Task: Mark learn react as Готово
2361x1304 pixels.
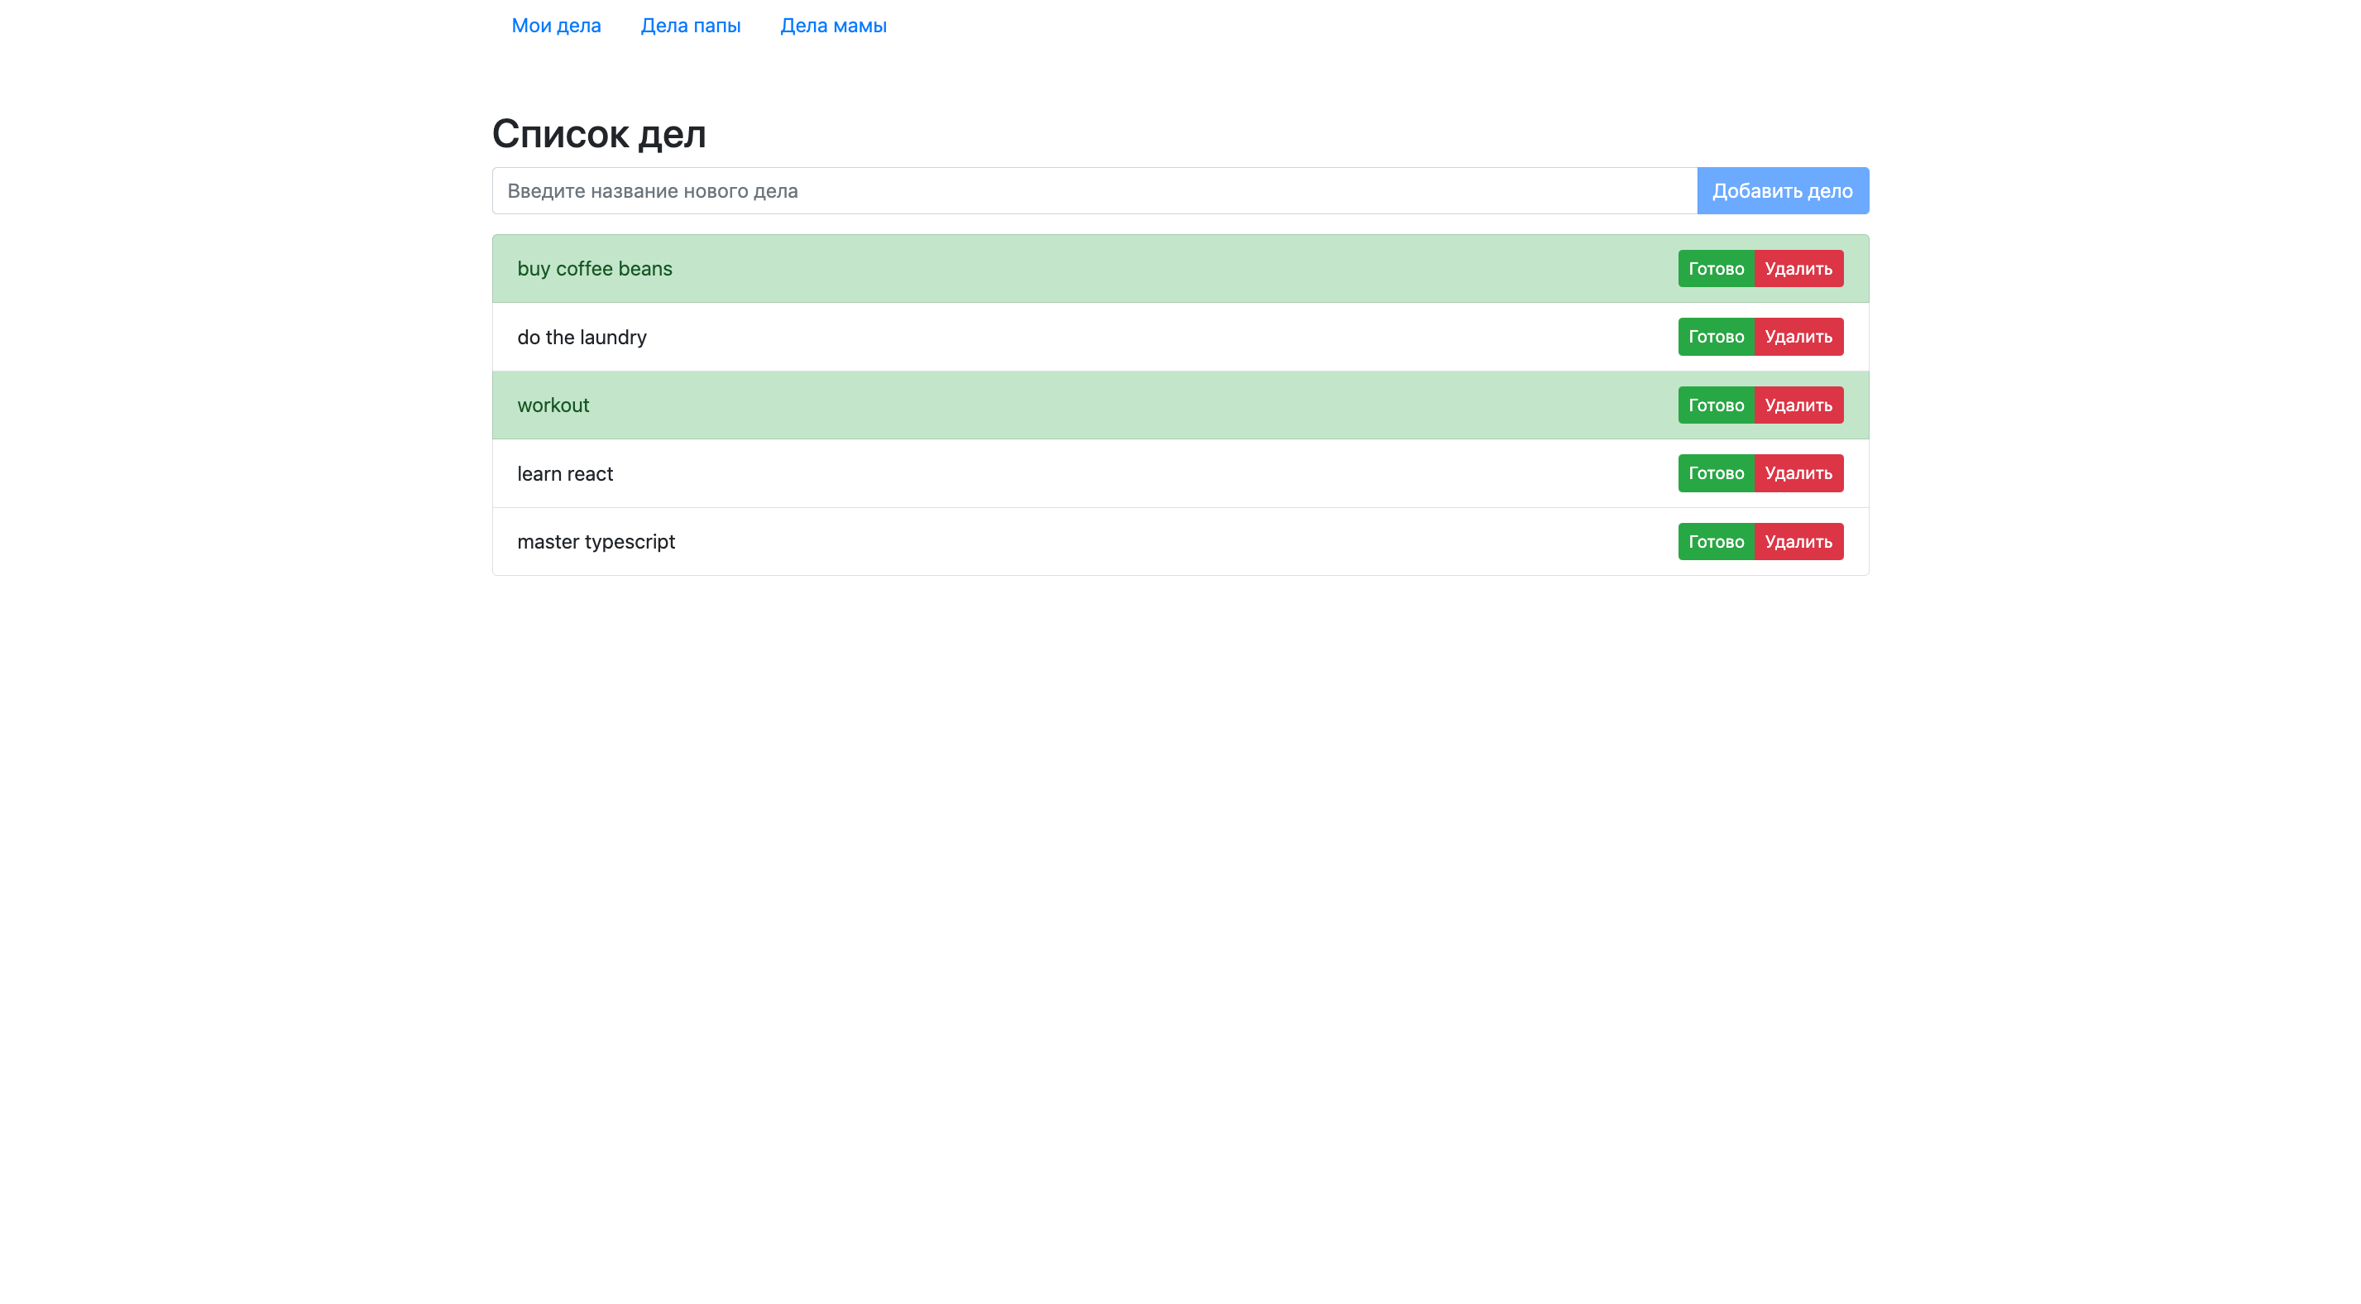Action: point(1716,473)
